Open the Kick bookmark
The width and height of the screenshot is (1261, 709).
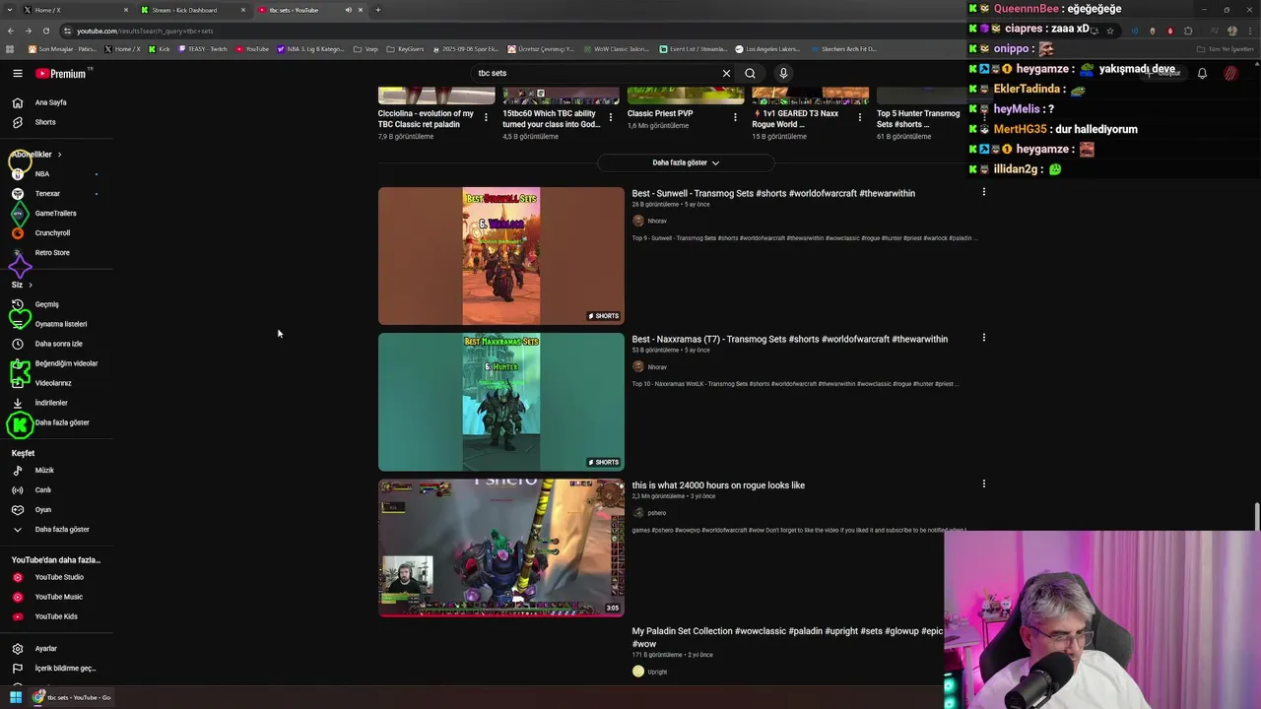[x=159, y=48]
